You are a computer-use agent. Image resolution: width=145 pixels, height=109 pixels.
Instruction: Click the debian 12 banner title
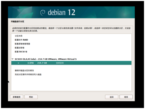[x=61, y=12]
